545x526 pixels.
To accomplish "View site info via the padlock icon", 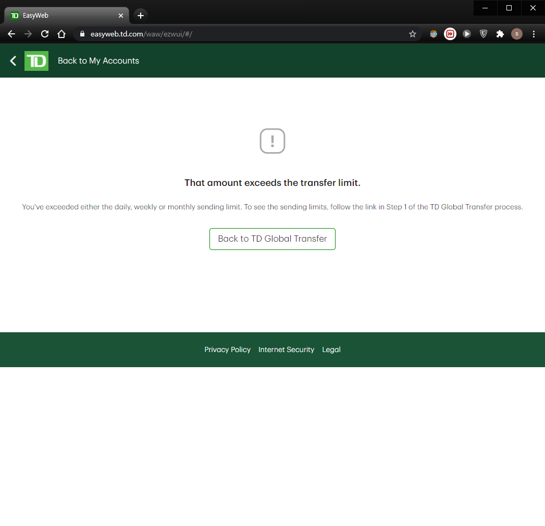I will coord(82,34).
